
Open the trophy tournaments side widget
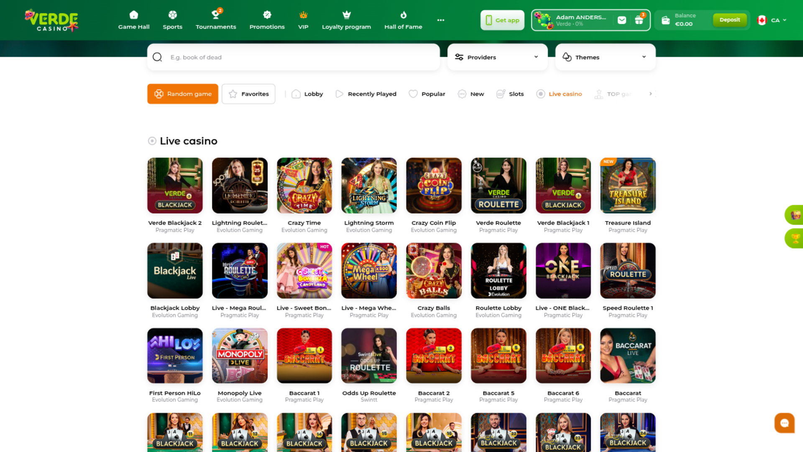[x=795, y=239]
